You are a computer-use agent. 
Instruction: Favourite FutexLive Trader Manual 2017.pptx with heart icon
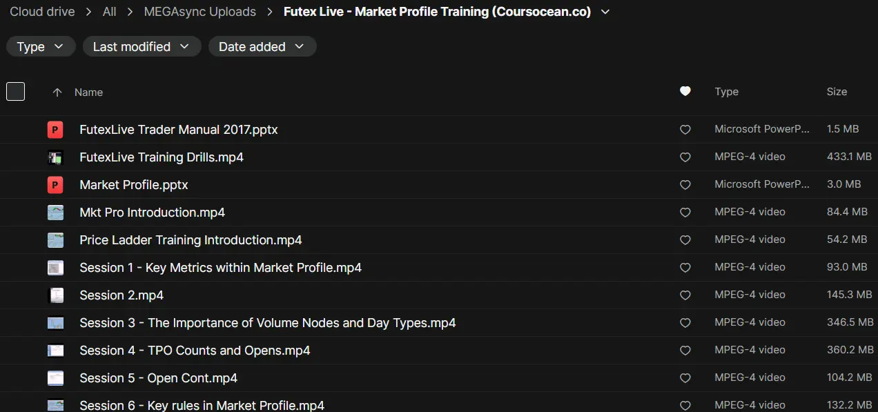(685, 130)
